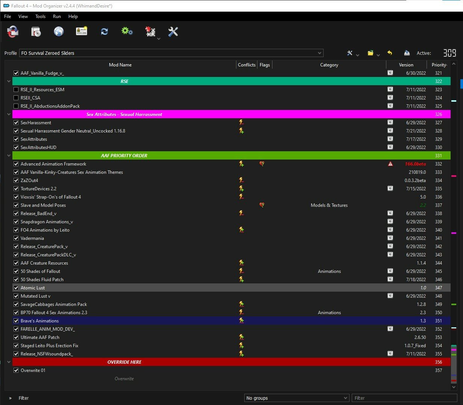Click the calendar version icon on Release_NSFWsoundpack_ row
The image size is (463, 405).
390,354
